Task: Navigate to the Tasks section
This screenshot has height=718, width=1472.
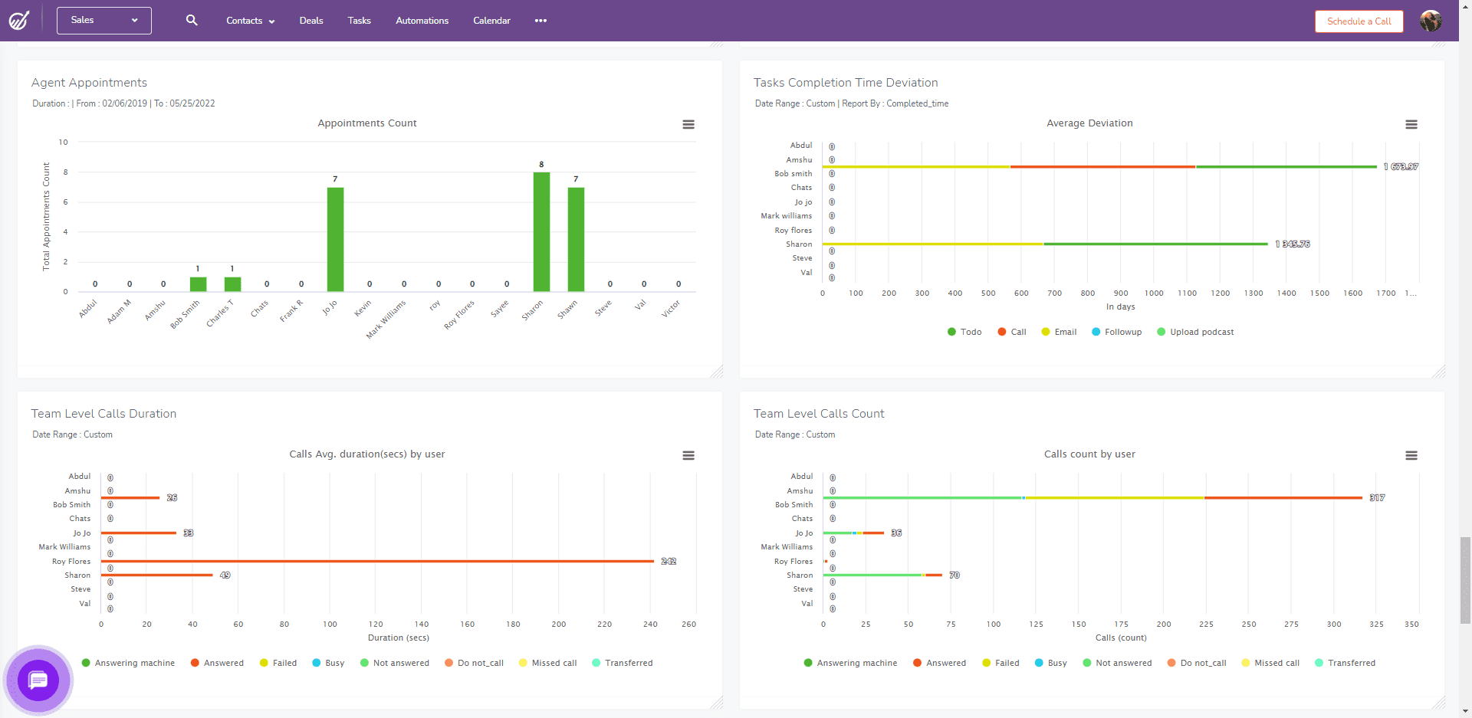Action: pyautogui.click(x=359, y=21)
